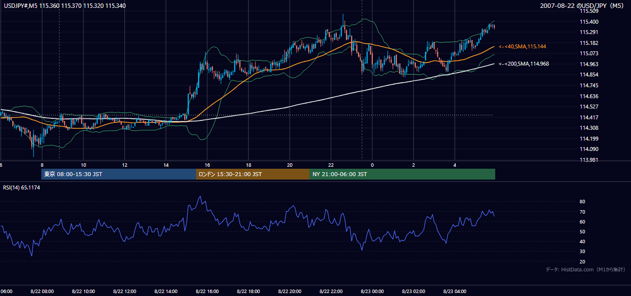631x296 pixels.
Task: Click the NY 21:00-06:00 JST session bar
Action: tap(402, 174)
